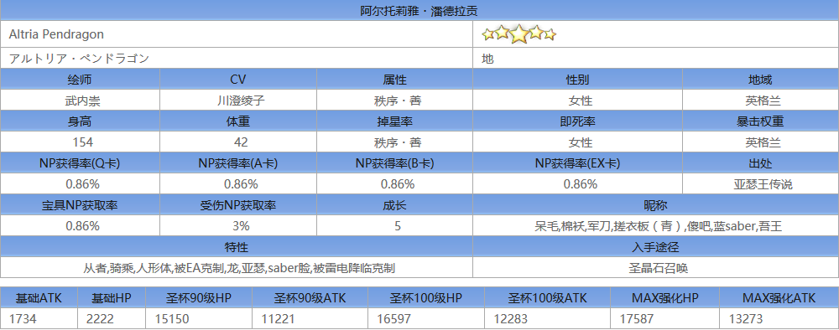Click the MAX强化ATK header
The height and width of the screenshot is (330, 839).
pos(779,298)
